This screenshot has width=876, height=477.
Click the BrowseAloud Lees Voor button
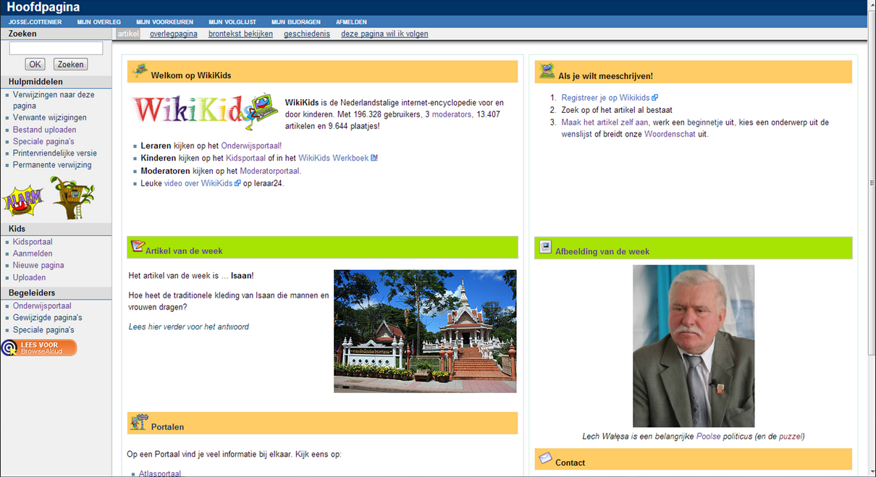coord(39,348)
